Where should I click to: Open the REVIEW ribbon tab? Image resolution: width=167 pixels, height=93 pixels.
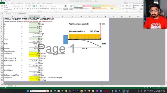38,3
